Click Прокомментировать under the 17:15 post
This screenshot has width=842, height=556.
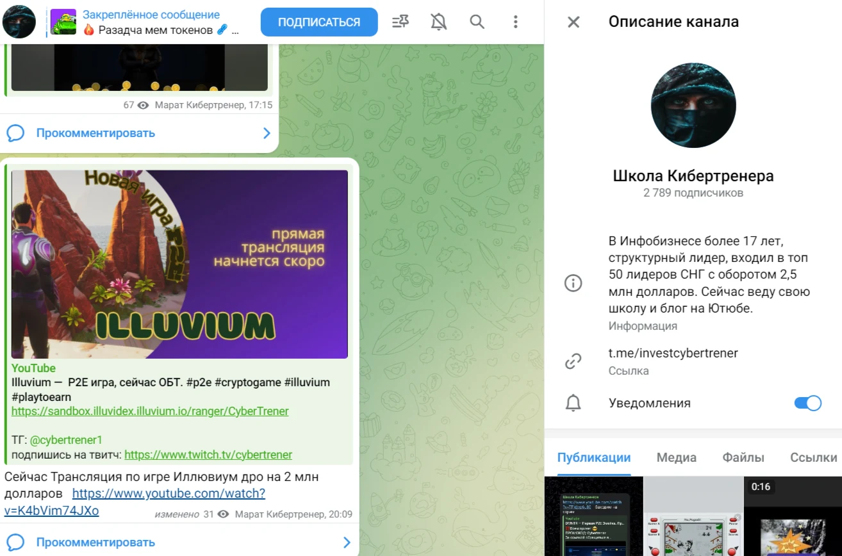(95, 133)
